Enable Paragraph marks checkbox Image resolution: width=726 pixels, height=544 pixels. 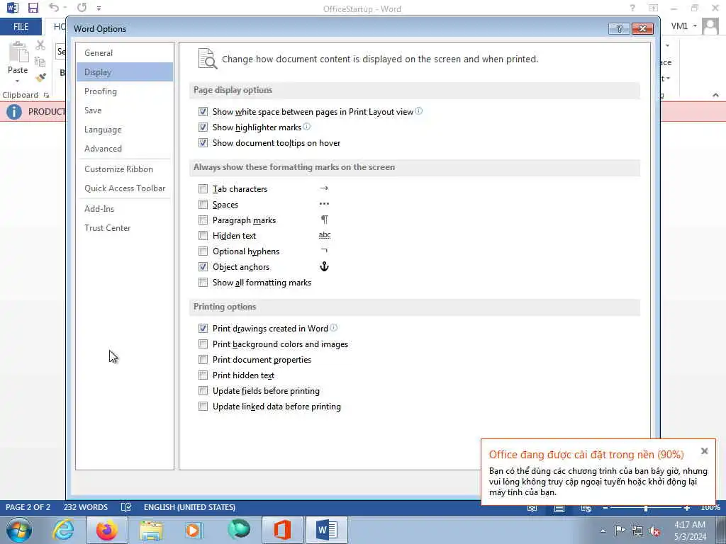[203, 220]
